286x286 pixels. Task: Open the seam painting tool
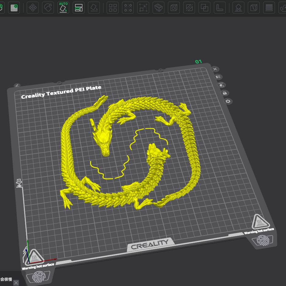click(x=254, y=8)
